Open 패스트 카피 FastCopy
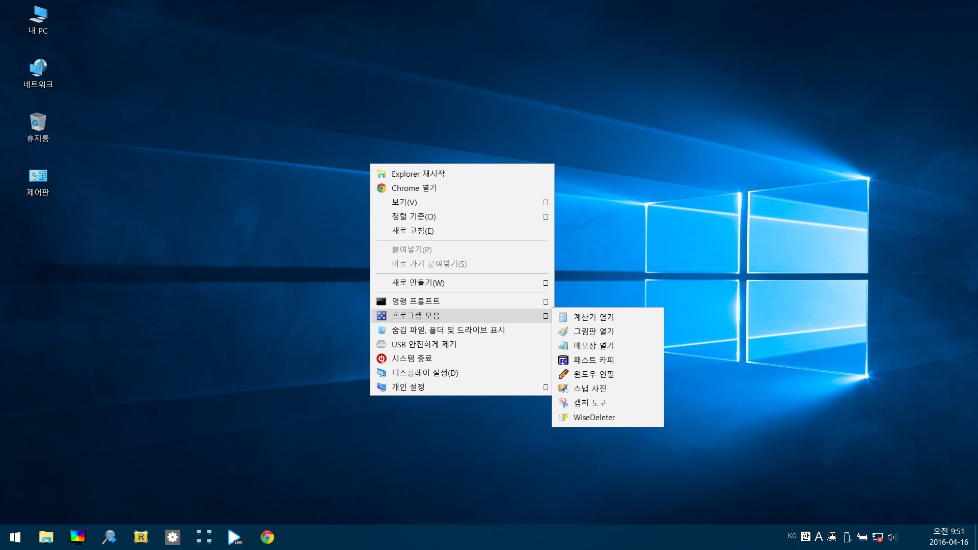The image size is (978, 550). point(608,360)
